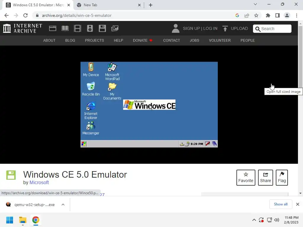This screenshot has width=303, height=227.
Task: Open Windows Start button on taskbar
Action: pos(10,220)
